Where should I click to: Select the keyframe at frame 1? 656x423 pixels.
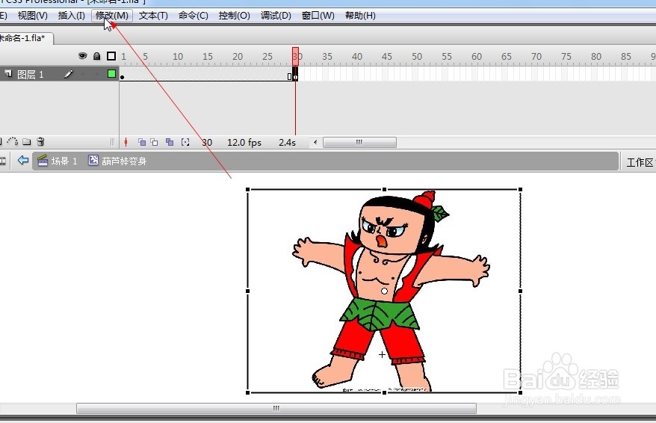point(123,74)
